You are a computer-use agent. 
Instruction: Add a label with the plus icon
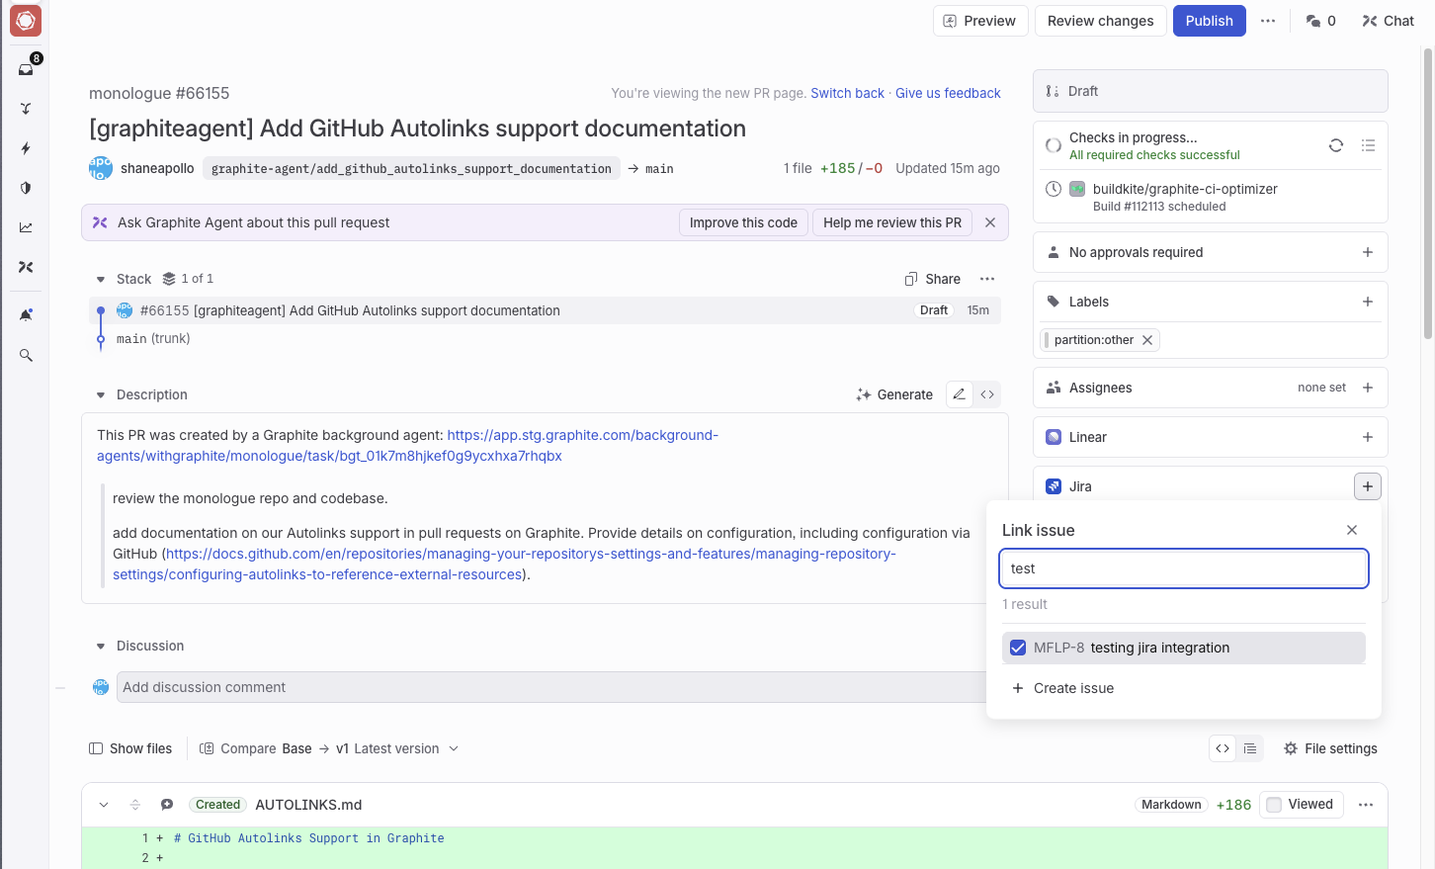(1368, 302)
